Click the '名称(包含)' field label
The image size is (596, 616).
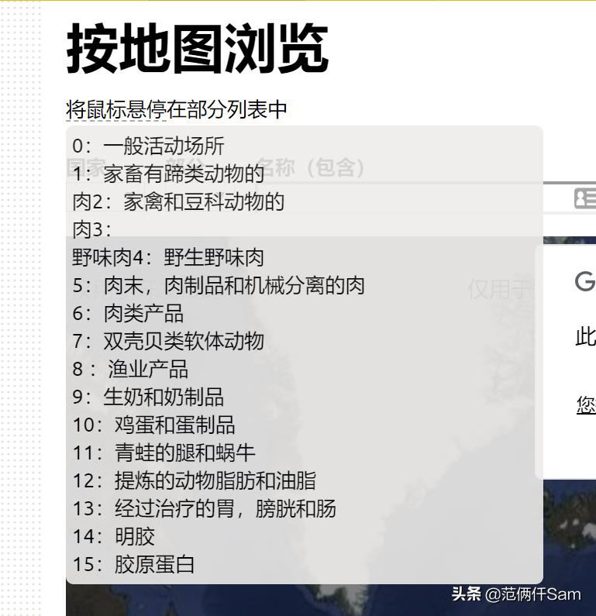point(311,168)
